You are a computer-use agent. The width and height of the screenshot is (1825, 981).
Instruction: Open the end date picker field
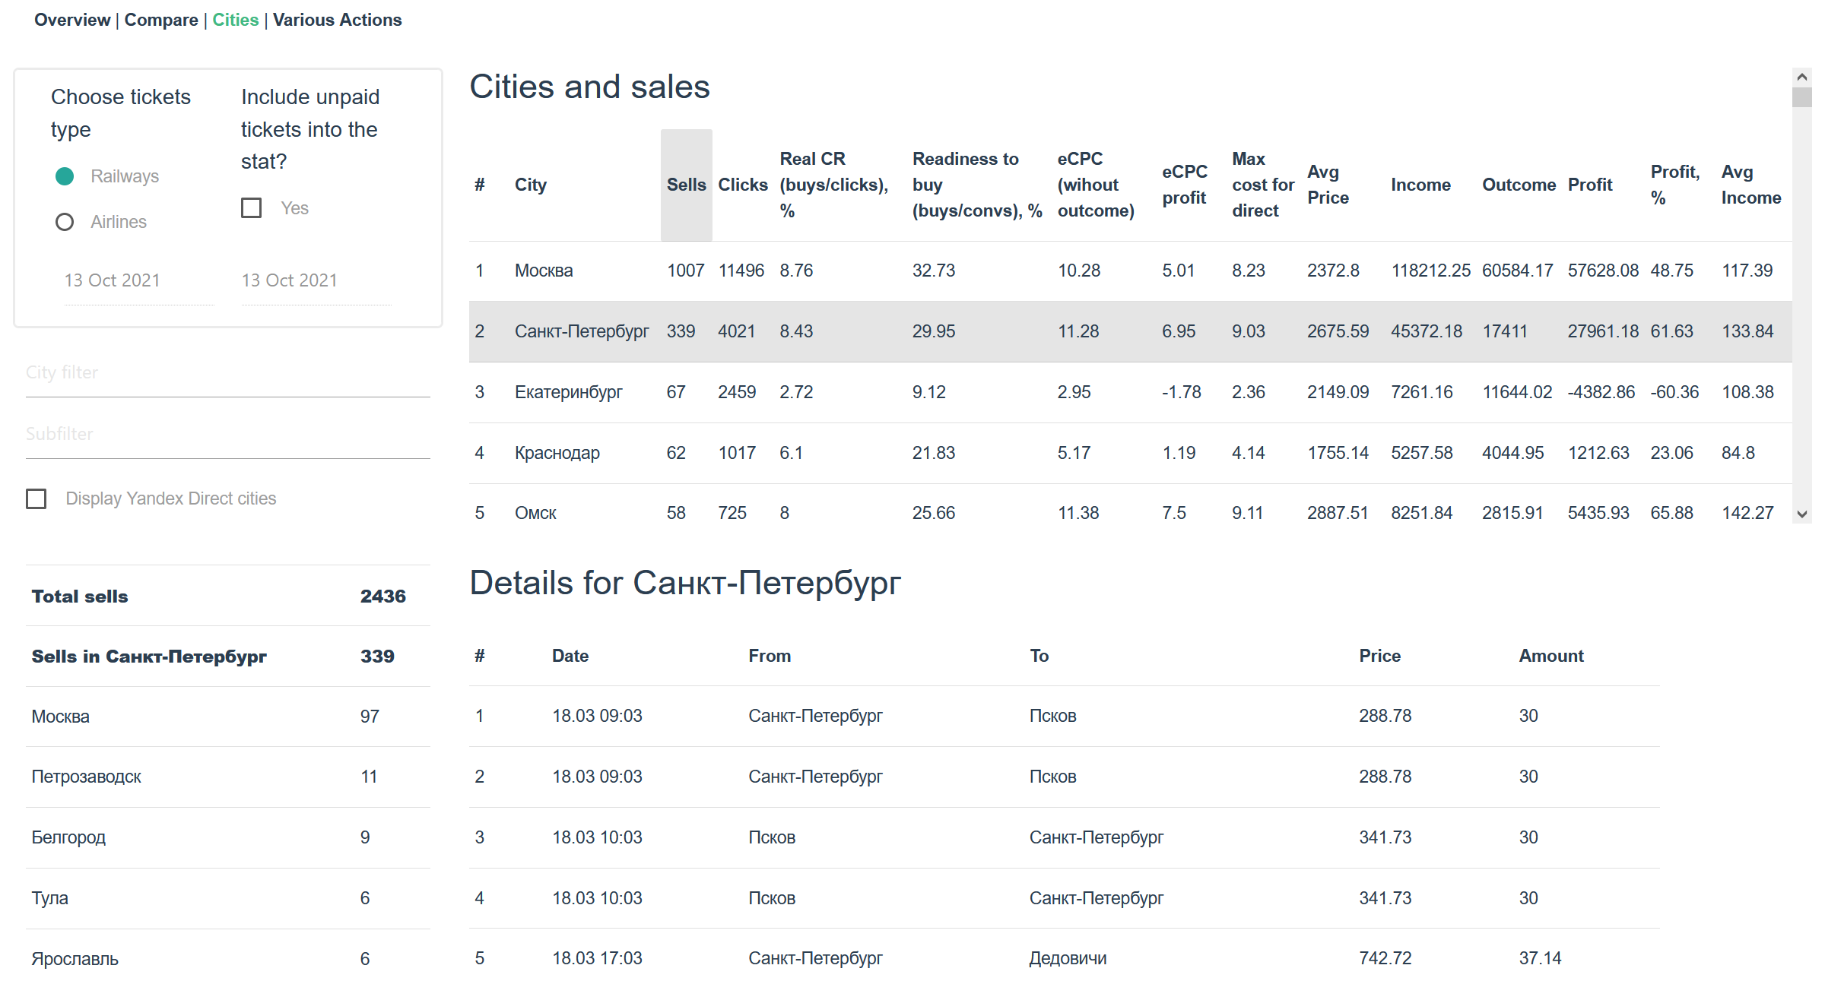[316, 280]
